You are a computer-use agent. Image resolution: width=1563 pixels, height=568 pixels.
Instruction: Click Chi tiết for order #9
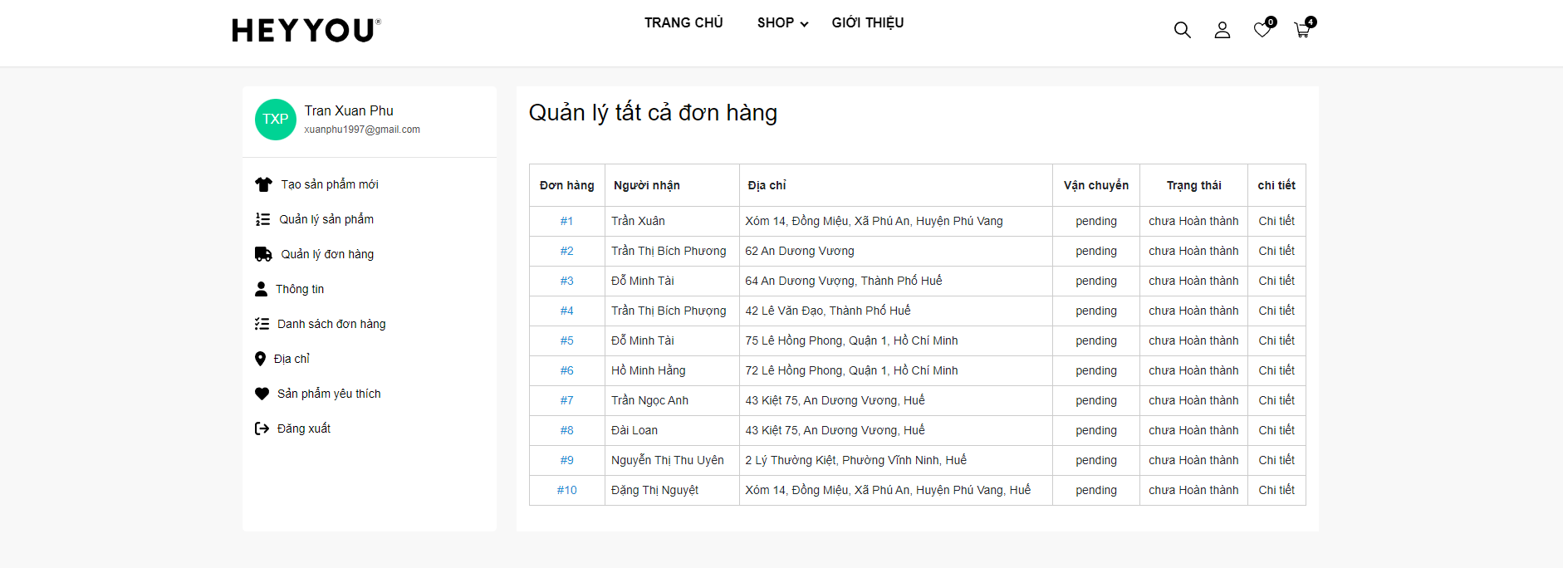click(1276, 460)
